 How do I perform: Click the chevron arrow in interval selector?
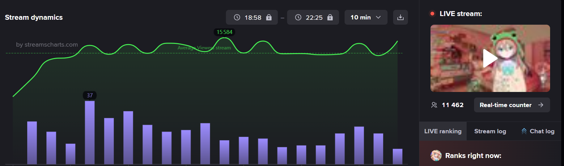click(378, 17)
